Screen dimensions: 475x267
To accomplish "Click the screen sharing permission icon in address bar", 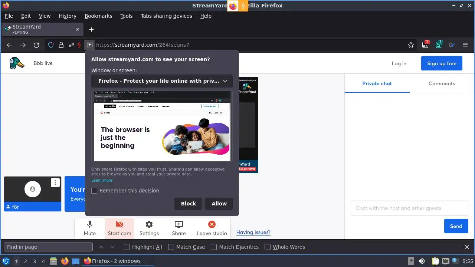I will tap(89, 45).
